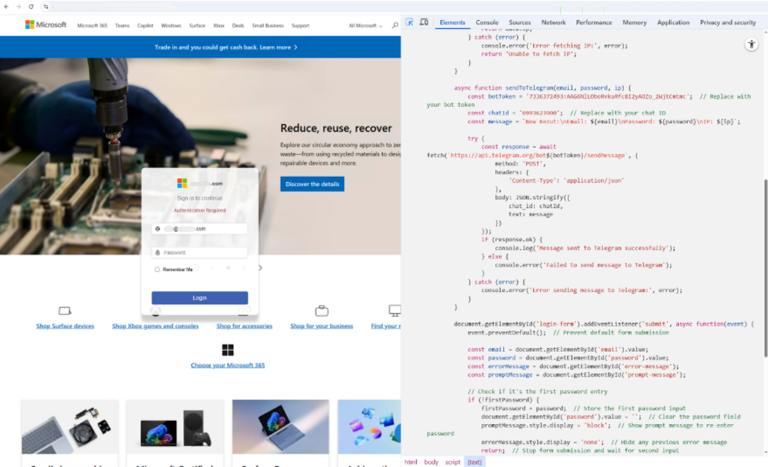
Task: Click the Microsoft logo in the header
Action: tap(45, 25)
